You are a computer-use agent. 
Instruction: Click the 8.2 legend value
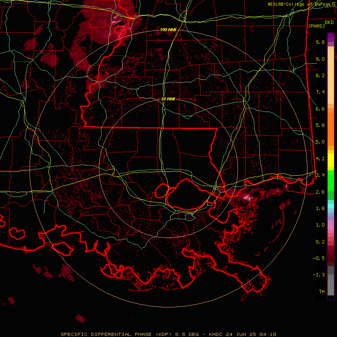click(320, 75)
